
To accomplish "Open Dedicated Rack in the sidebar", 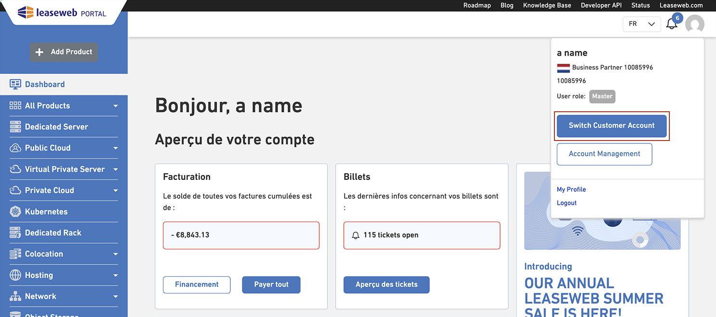I will tap(63, 233).
